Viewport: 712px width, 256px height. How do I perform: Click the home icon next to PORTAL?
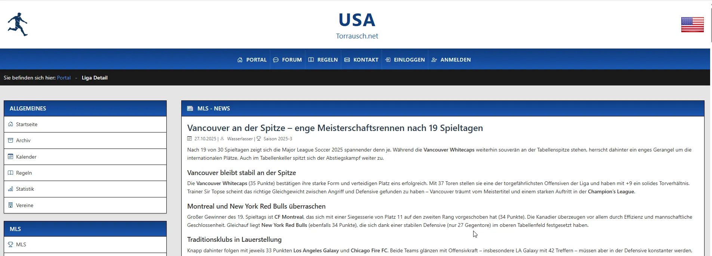click(x=240, y=60)
